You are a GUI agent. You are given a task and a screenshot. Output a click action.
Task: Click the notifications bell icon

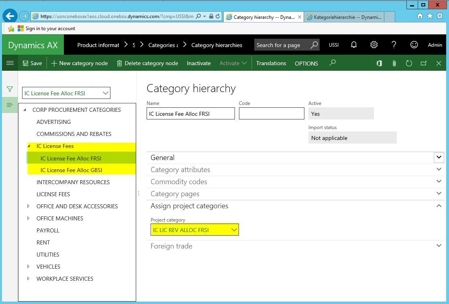tap(354, 45)
